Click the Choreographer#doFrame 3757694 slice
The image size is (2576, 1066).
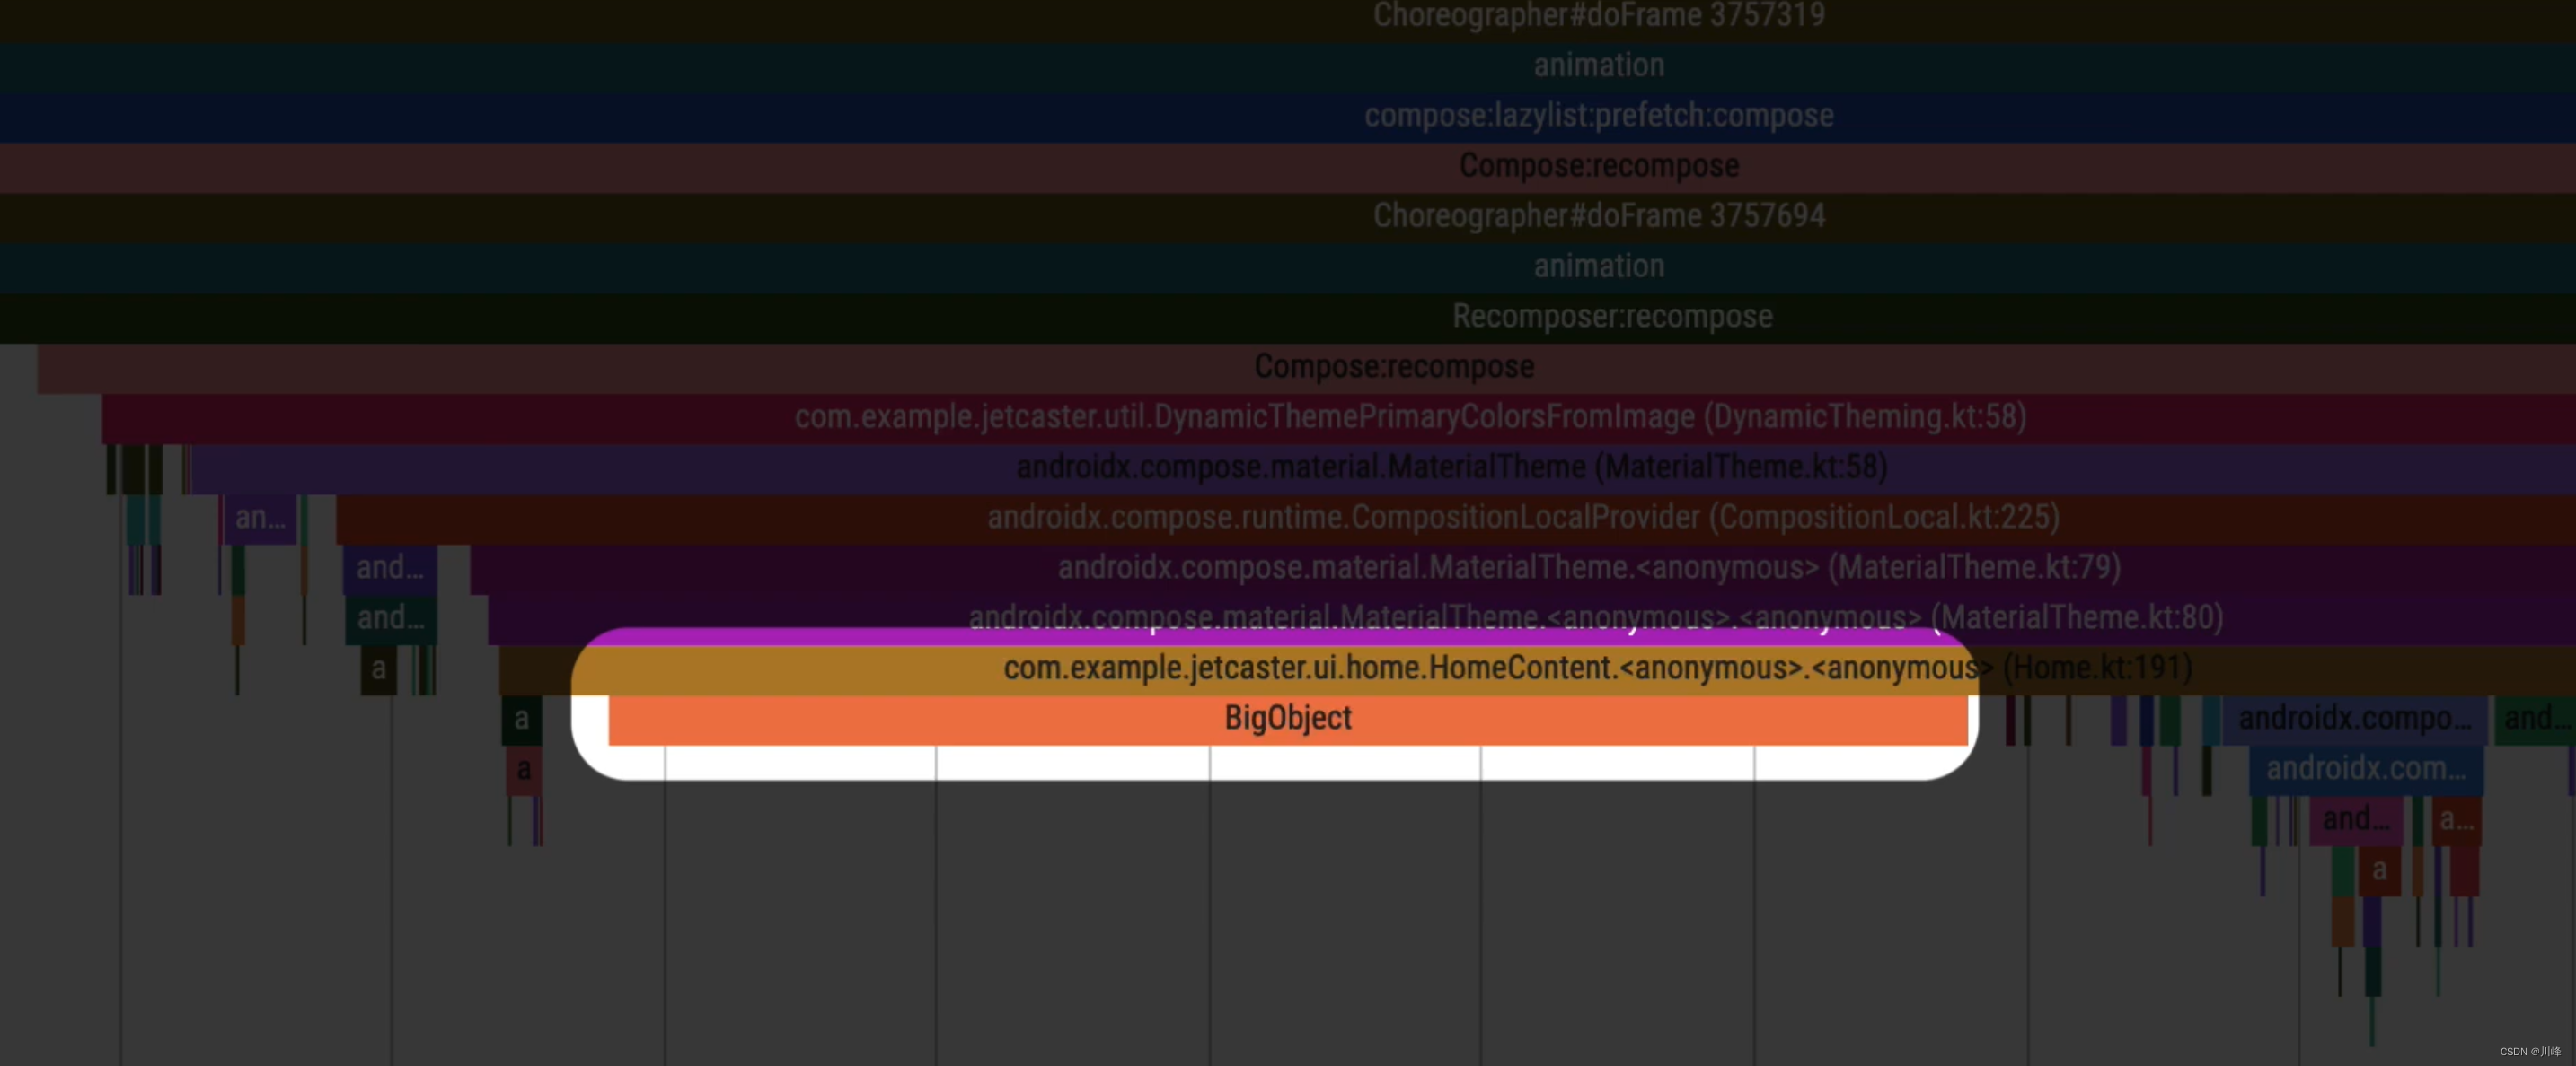1288,217
